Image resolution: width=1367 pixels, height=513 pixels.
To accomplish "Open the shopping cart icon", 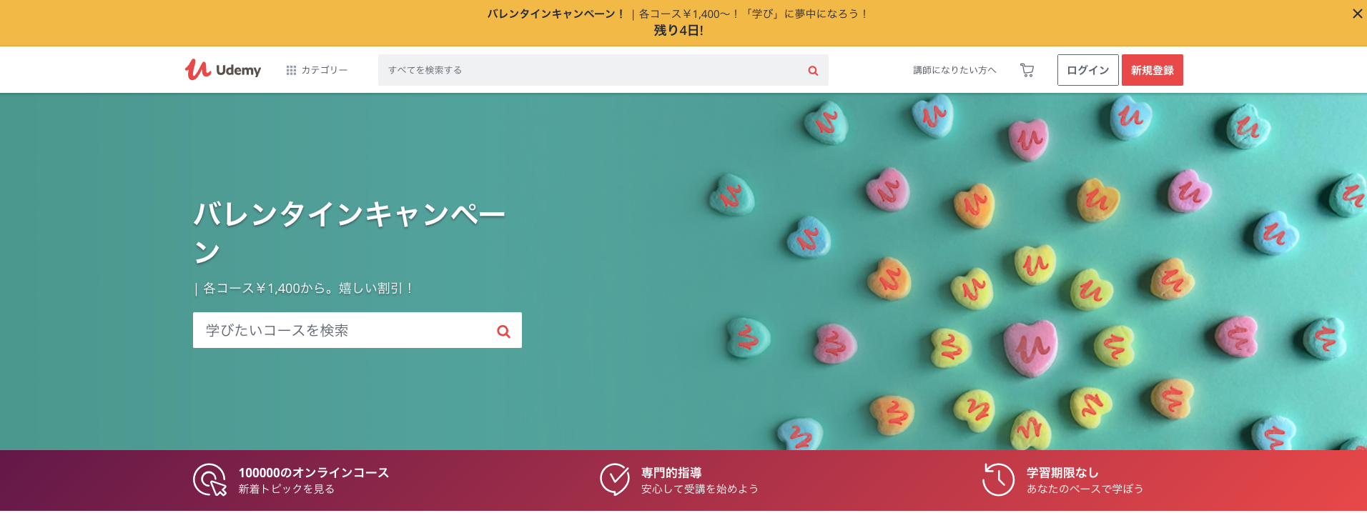I will tap(1027, 70).
